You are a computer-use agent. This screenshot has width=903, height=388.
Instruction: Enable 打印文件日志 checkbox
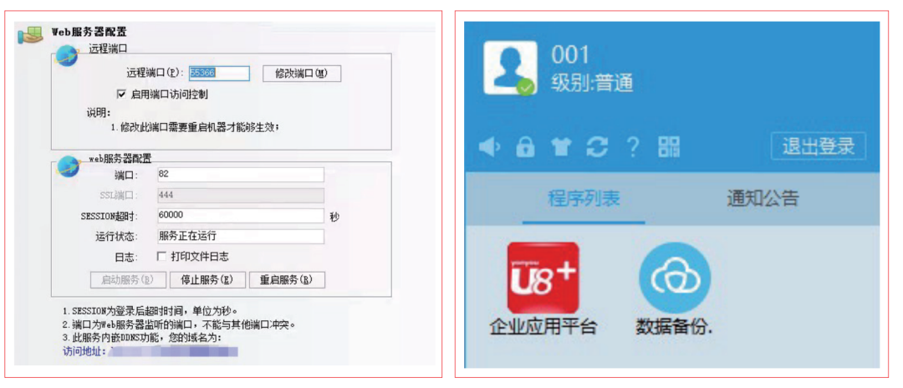[x=162, y=257]
